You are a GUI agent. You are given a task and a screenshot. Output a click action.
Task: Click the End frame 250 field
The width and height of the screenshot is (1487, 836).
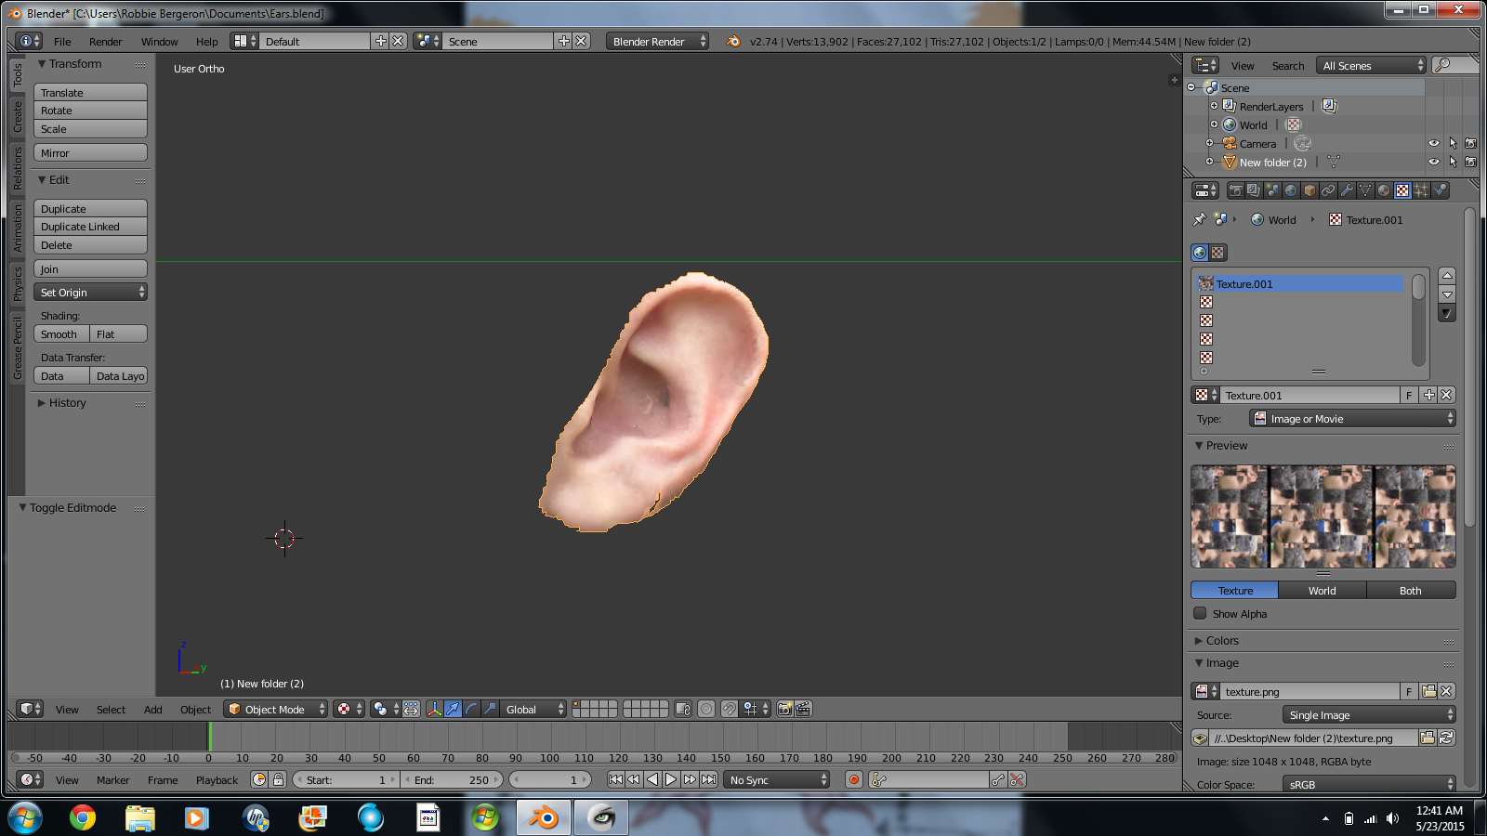click(x=453, y=779)
